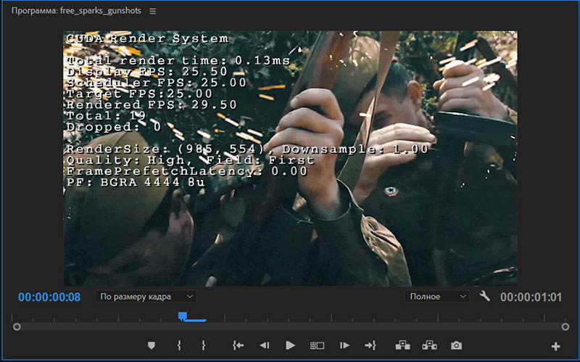580x362 pixels.
Task: Click the text "Total: 19"
Action: click(x=107, y=116)
